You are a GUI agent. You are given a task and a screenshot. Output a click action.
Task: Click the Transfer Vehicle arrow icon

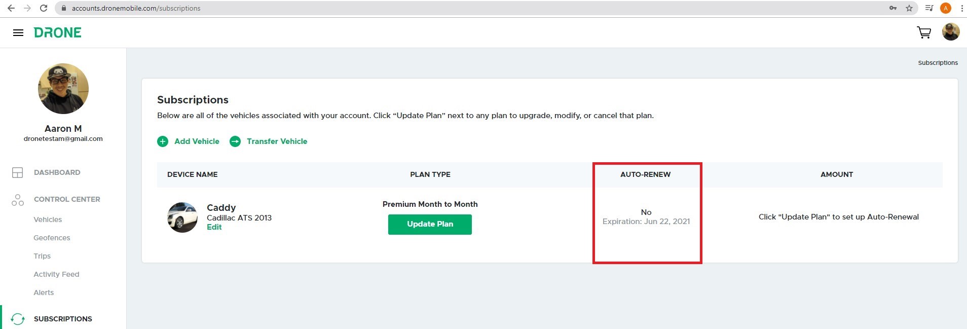(235, 141)
